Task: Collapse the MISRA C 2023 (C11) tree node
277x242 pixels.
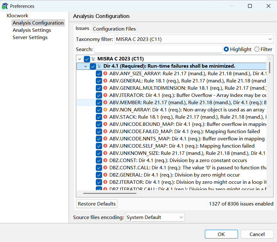Action: click(x=80, y=59)
